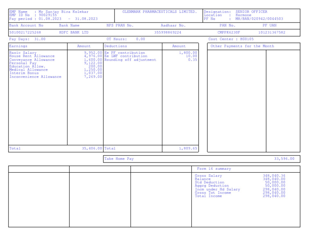Click the PAN No. header
Image resolution: width=314 pixels, height=236 pixels.
pyautogui.click(x=227, y=25)
